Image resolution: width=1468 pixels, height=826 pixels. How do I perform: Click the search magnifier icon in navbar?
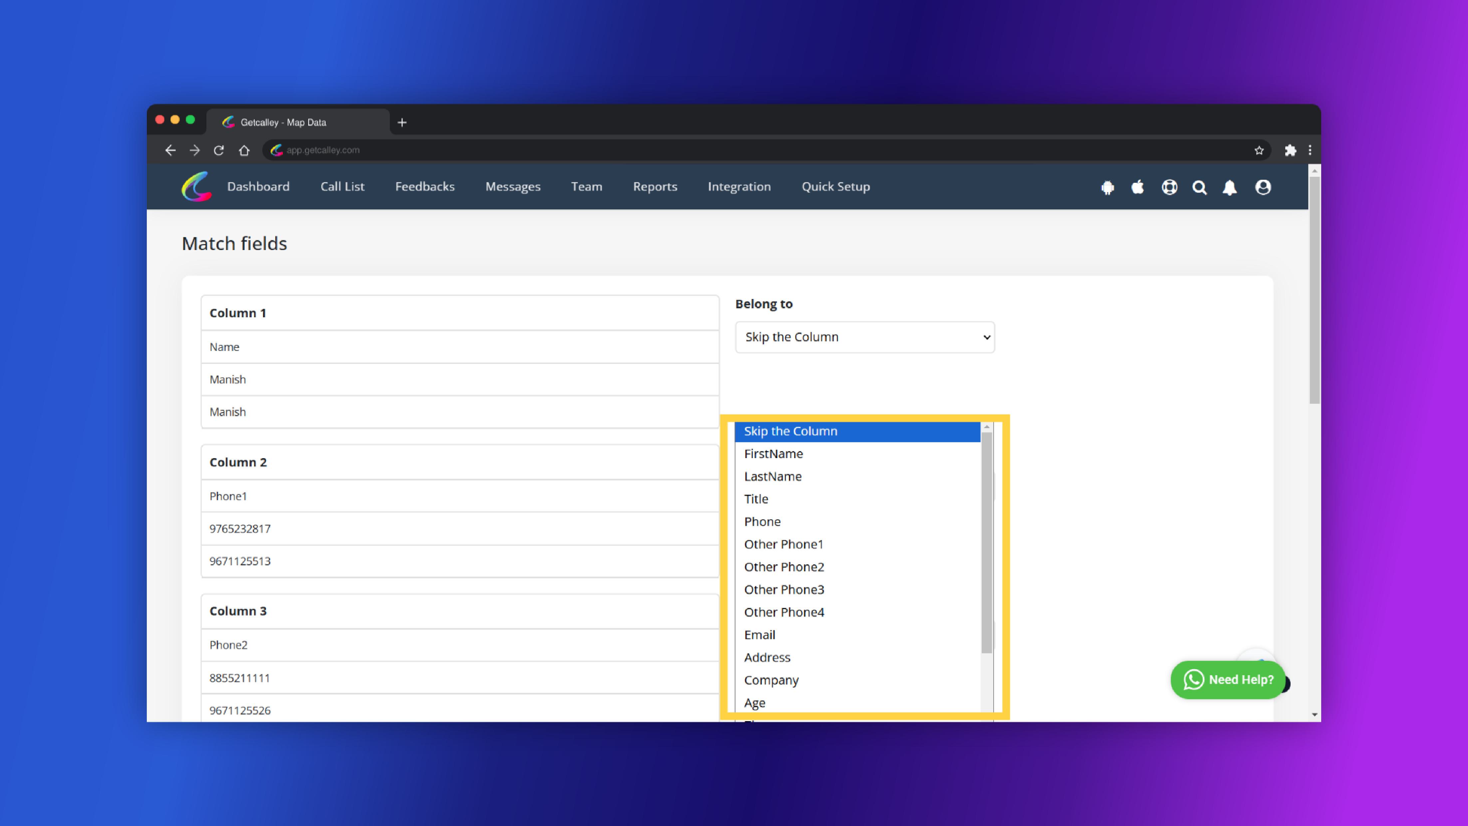[1199, 187]
